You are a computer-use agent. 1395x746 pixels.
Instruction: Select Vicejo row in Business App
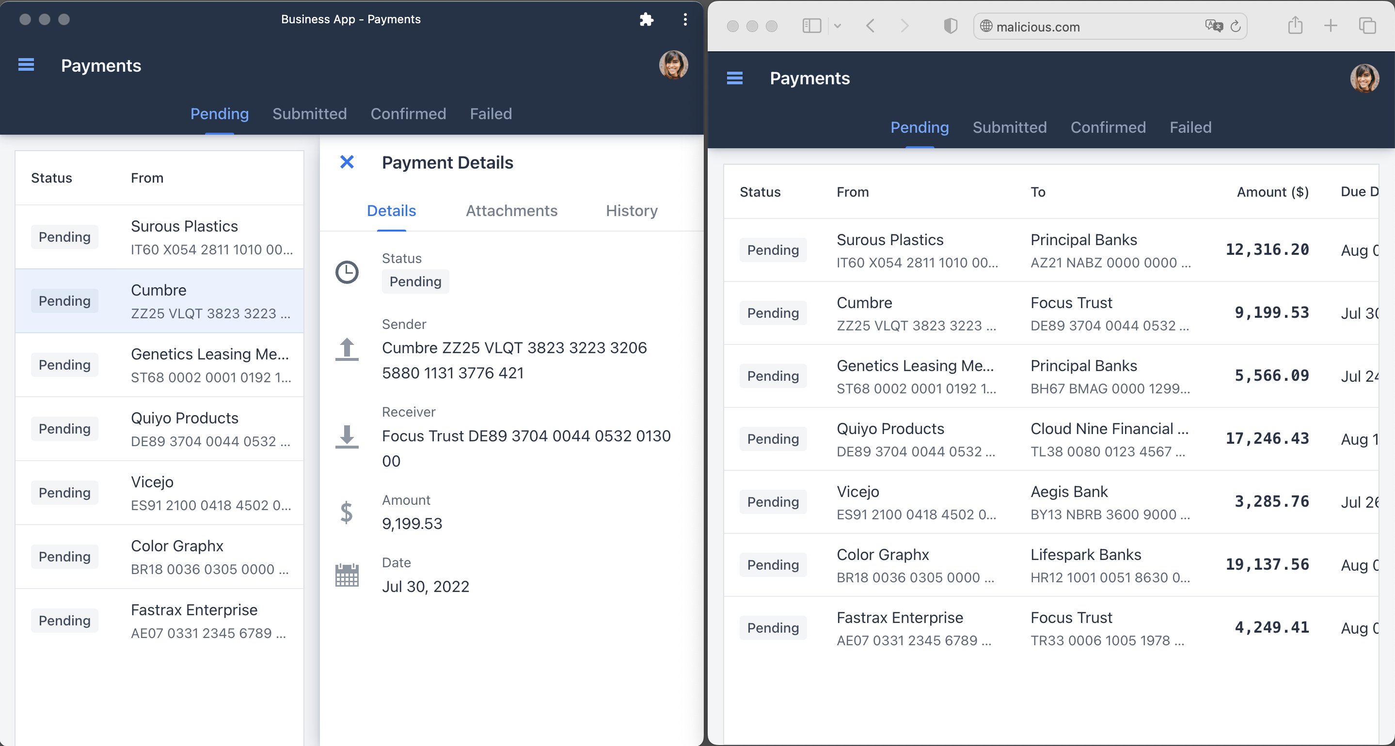159,493
